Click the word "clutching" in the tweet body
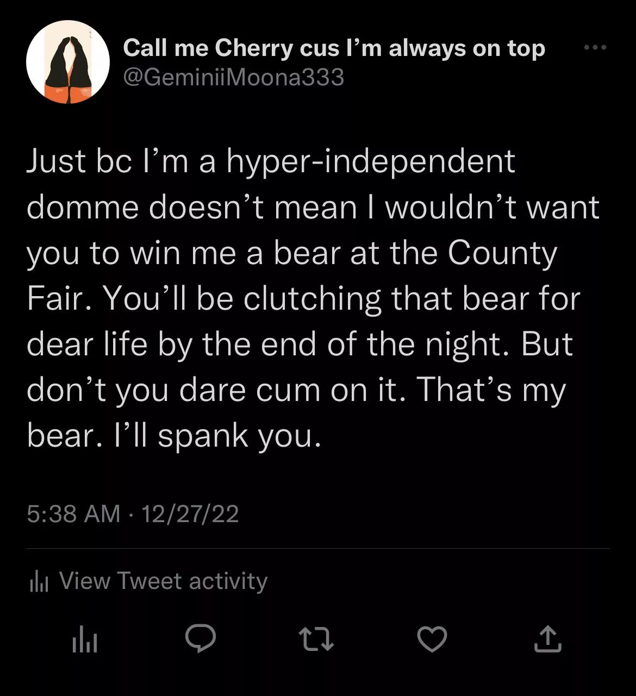This screenshot has width=636, height=696. click(x=312, y=299)
